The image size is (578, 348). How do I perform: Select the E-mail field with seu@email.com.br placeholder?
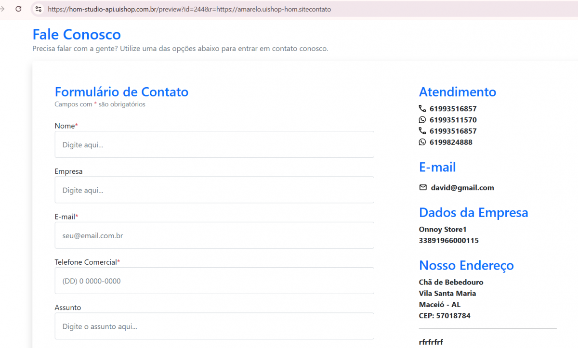(x=214, y=235)
